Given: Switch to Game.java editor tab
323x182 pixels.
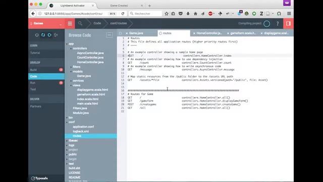Looking at the screenshot, I should tap(136, 33).
